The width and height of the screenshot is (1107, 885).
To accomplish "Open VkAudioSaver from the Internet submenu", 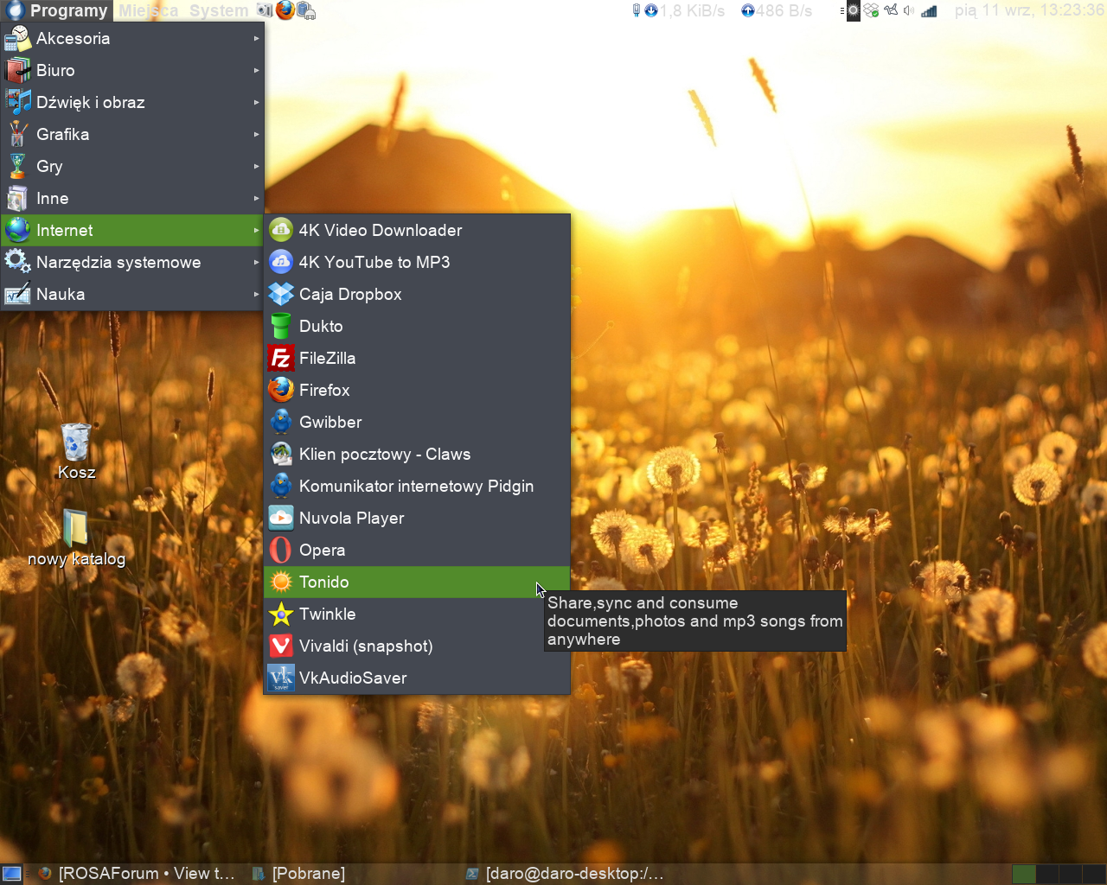I will (x=417, y=678).
